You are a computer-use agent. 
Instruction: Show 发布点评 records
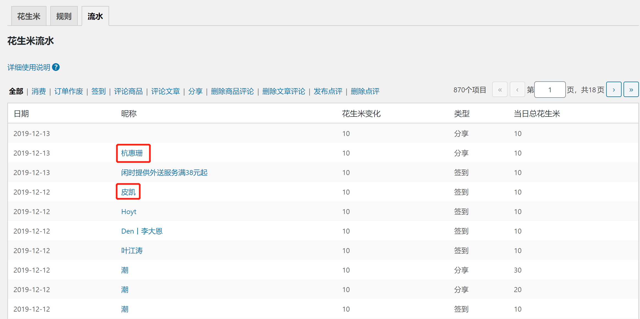coord(328,91)
